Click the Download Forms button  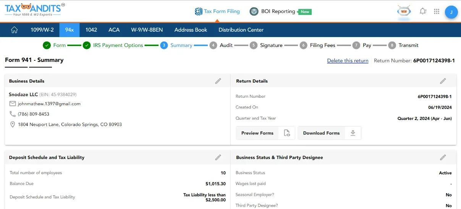click(329, 133)
